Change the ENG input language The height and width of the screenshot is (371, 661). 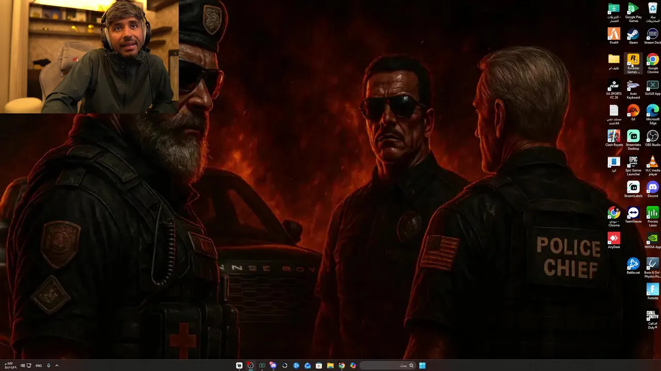tap(39, 365)
